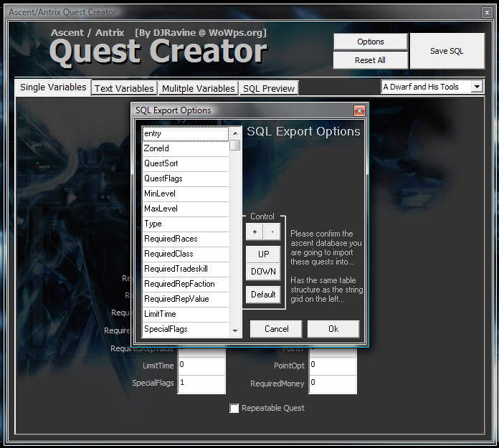Move the selected field UP

(x=263, y=254)
